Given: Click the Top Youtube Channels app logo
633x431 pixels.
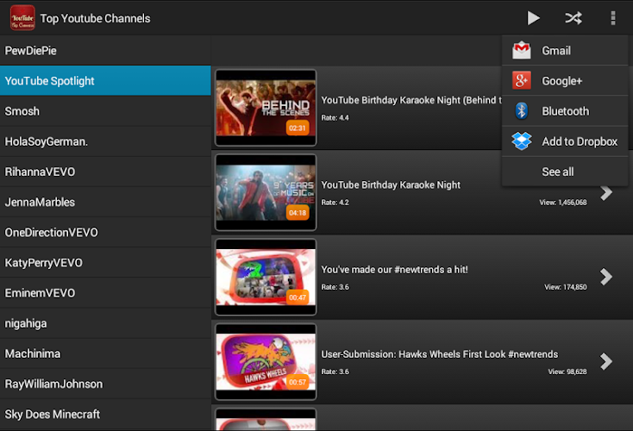Looking at the screenshot, I should pos(22,18).
